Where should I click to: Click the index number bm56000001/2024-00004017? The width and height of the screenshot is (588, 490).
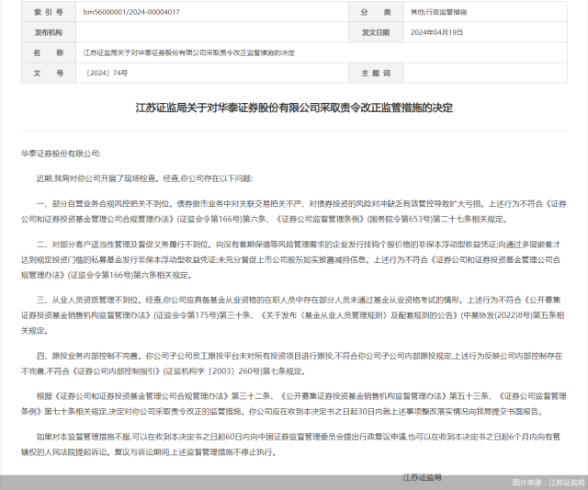(x=131, y=12)
